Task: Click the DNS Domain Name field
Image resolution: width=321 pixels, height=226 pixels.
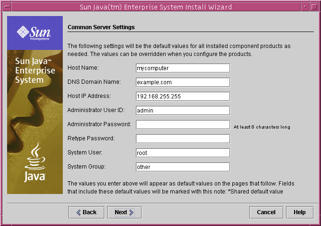Action: 183,82
